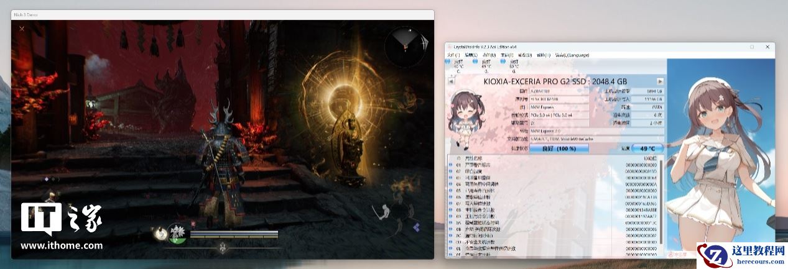Click the S.M.A.R.T., TRIM features field
Screen dimensions: 788x269
[x=597, y=139]
